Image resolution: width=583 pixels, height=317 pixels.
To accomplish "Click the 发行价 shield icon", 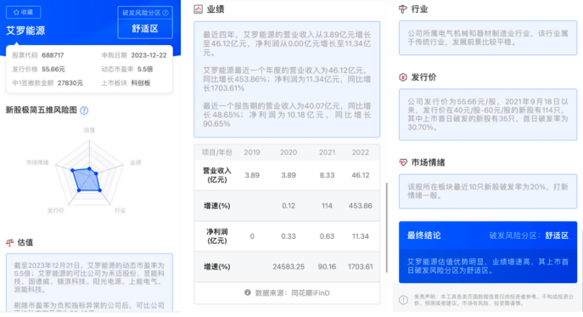I will coord(403,77).
